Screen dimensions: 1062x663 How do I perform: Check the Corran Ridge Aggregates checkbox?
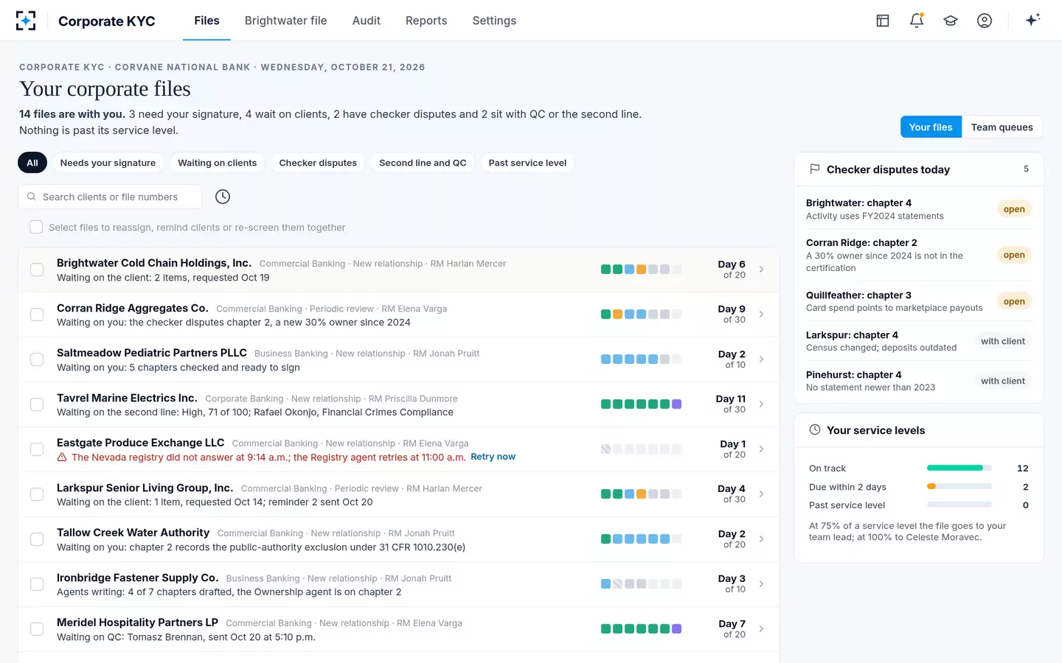pos(37,315)
